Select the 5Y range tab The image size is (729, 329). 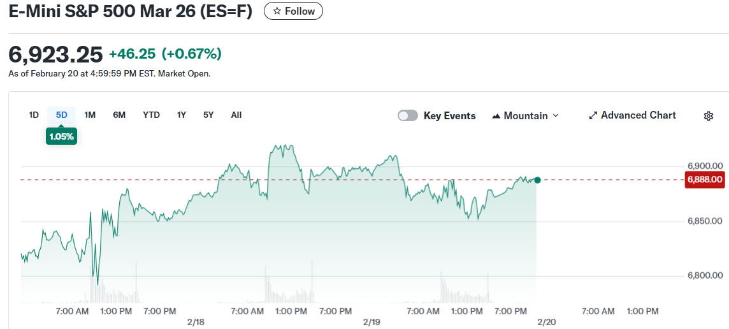208,115
